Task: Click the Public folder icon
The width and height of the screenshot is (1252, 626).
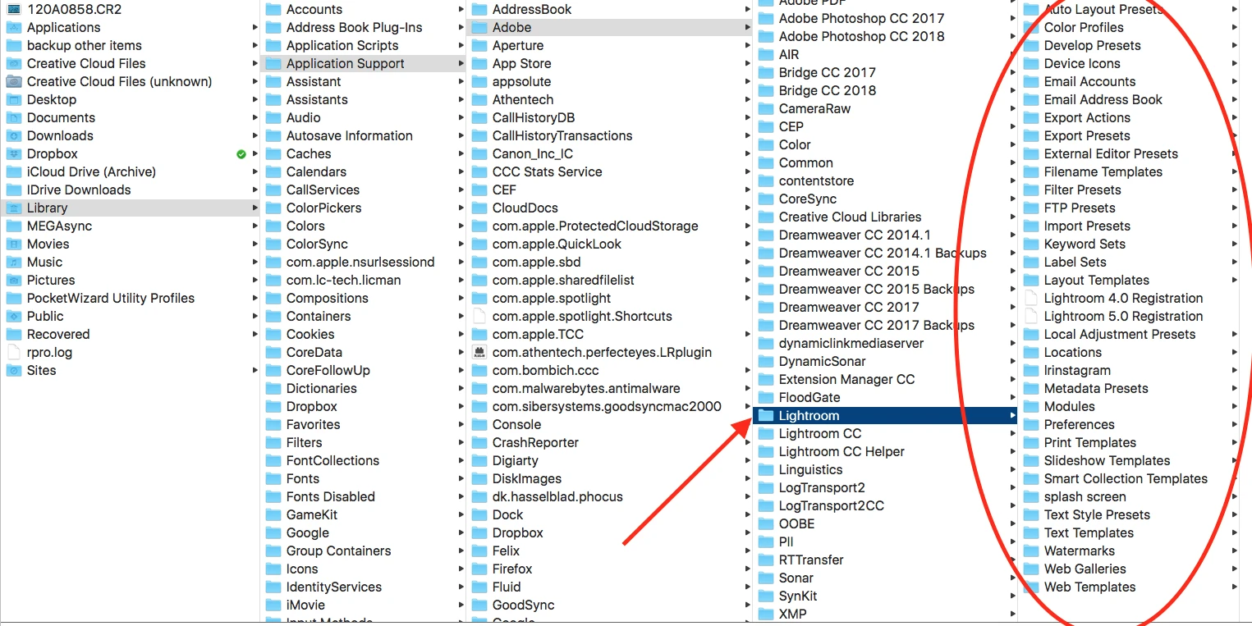Action: point(13,316)
